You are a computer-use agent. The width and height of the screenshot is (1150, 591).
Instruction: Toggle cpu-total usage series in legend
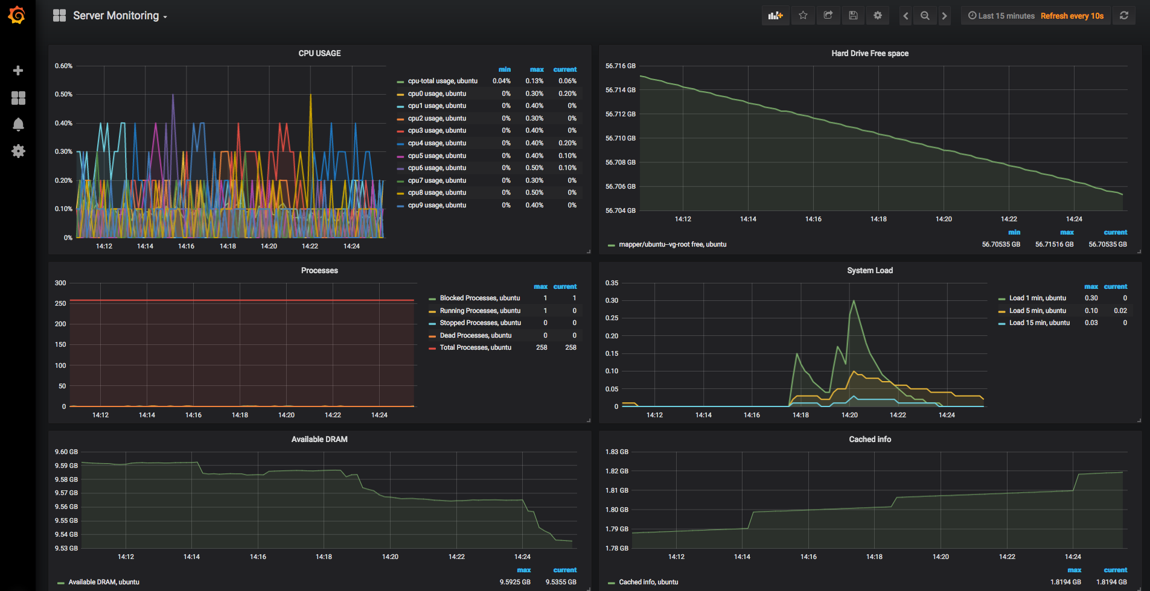click(x=442, y=81)
